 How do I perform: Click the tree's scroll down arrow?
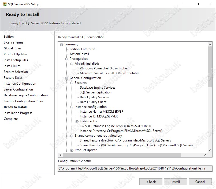click(x=210, y=150)
